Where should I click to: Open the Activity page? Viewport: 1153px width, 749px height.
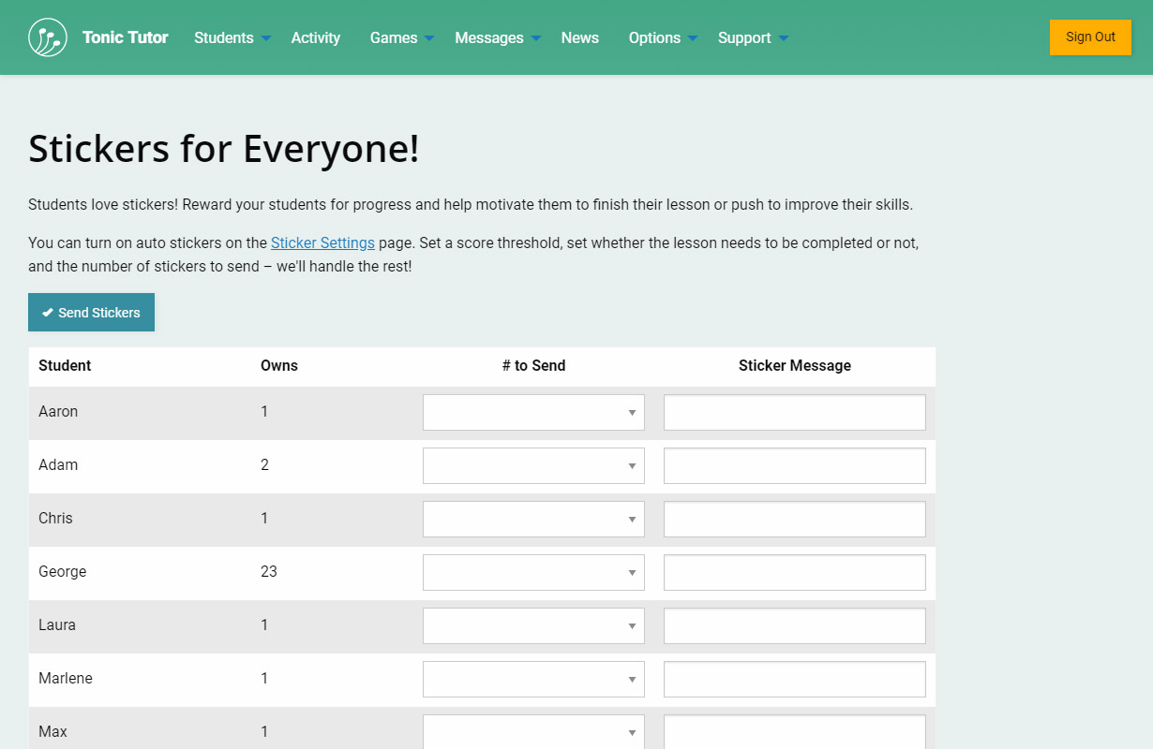[315, 37]
